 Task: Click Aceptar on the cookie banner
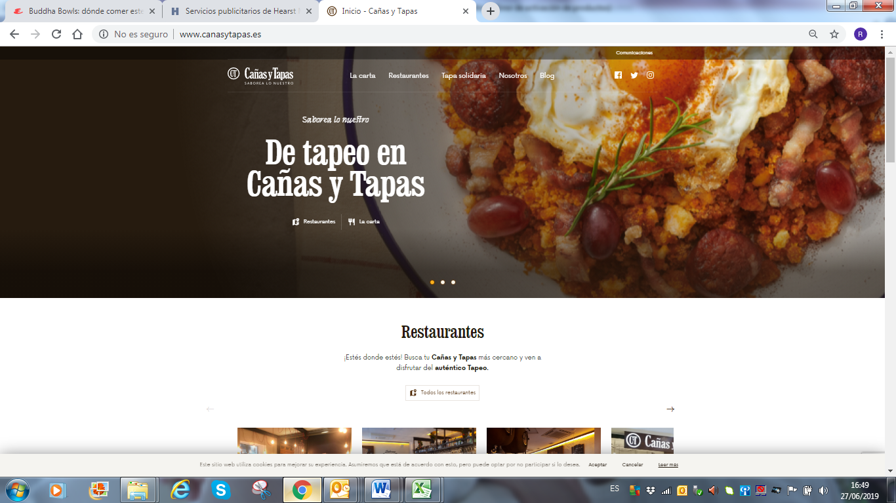click(x=598, y=465)
